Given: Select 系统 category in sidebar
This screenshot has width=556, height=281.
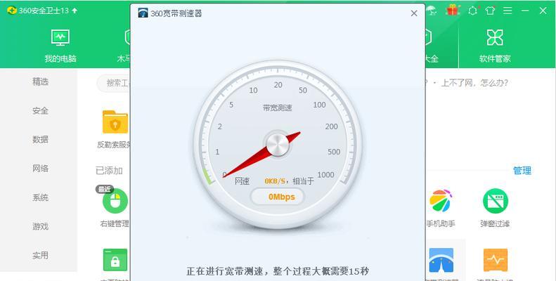Looking at the screenshot, I should (x=40, y=197).
